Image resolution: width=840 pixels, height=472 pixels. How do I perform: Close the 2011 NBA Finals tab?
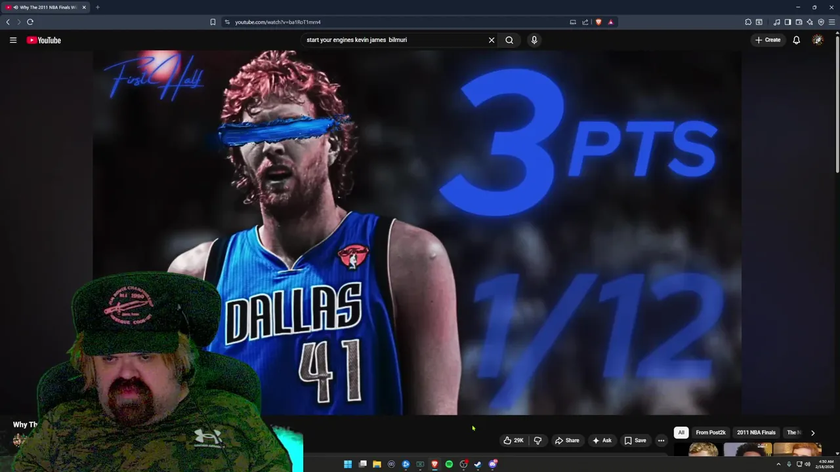pos(84,7)
